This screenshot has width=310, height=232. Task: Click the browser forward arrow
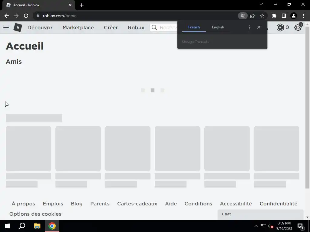coord(16,16)
